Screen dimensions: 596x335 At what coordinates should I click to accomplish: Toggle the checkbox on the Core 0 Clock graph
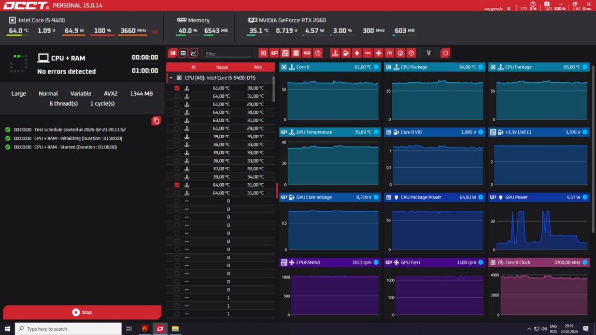pyautogui.click(x=493, y=263)
